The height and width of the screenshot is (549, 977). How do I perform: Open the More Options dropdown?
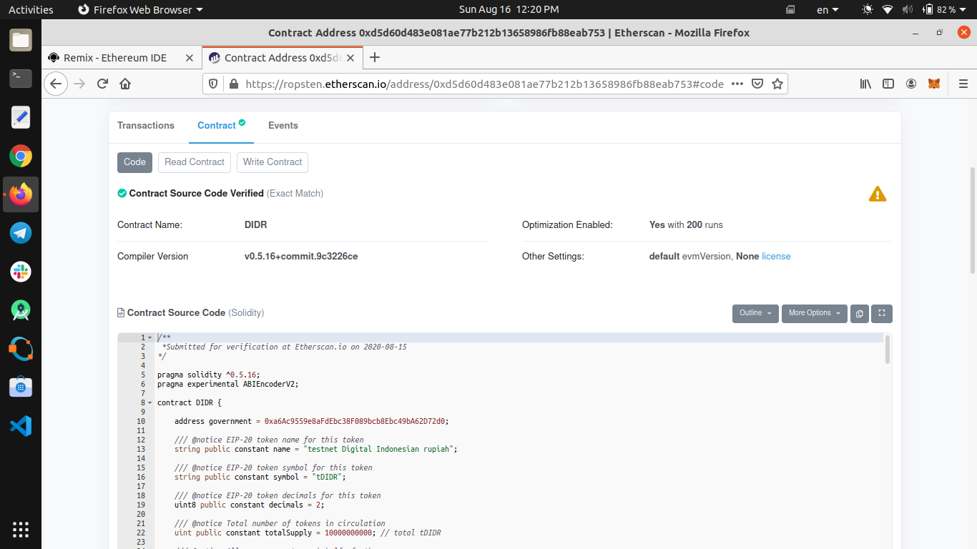(x=814, y=313)
